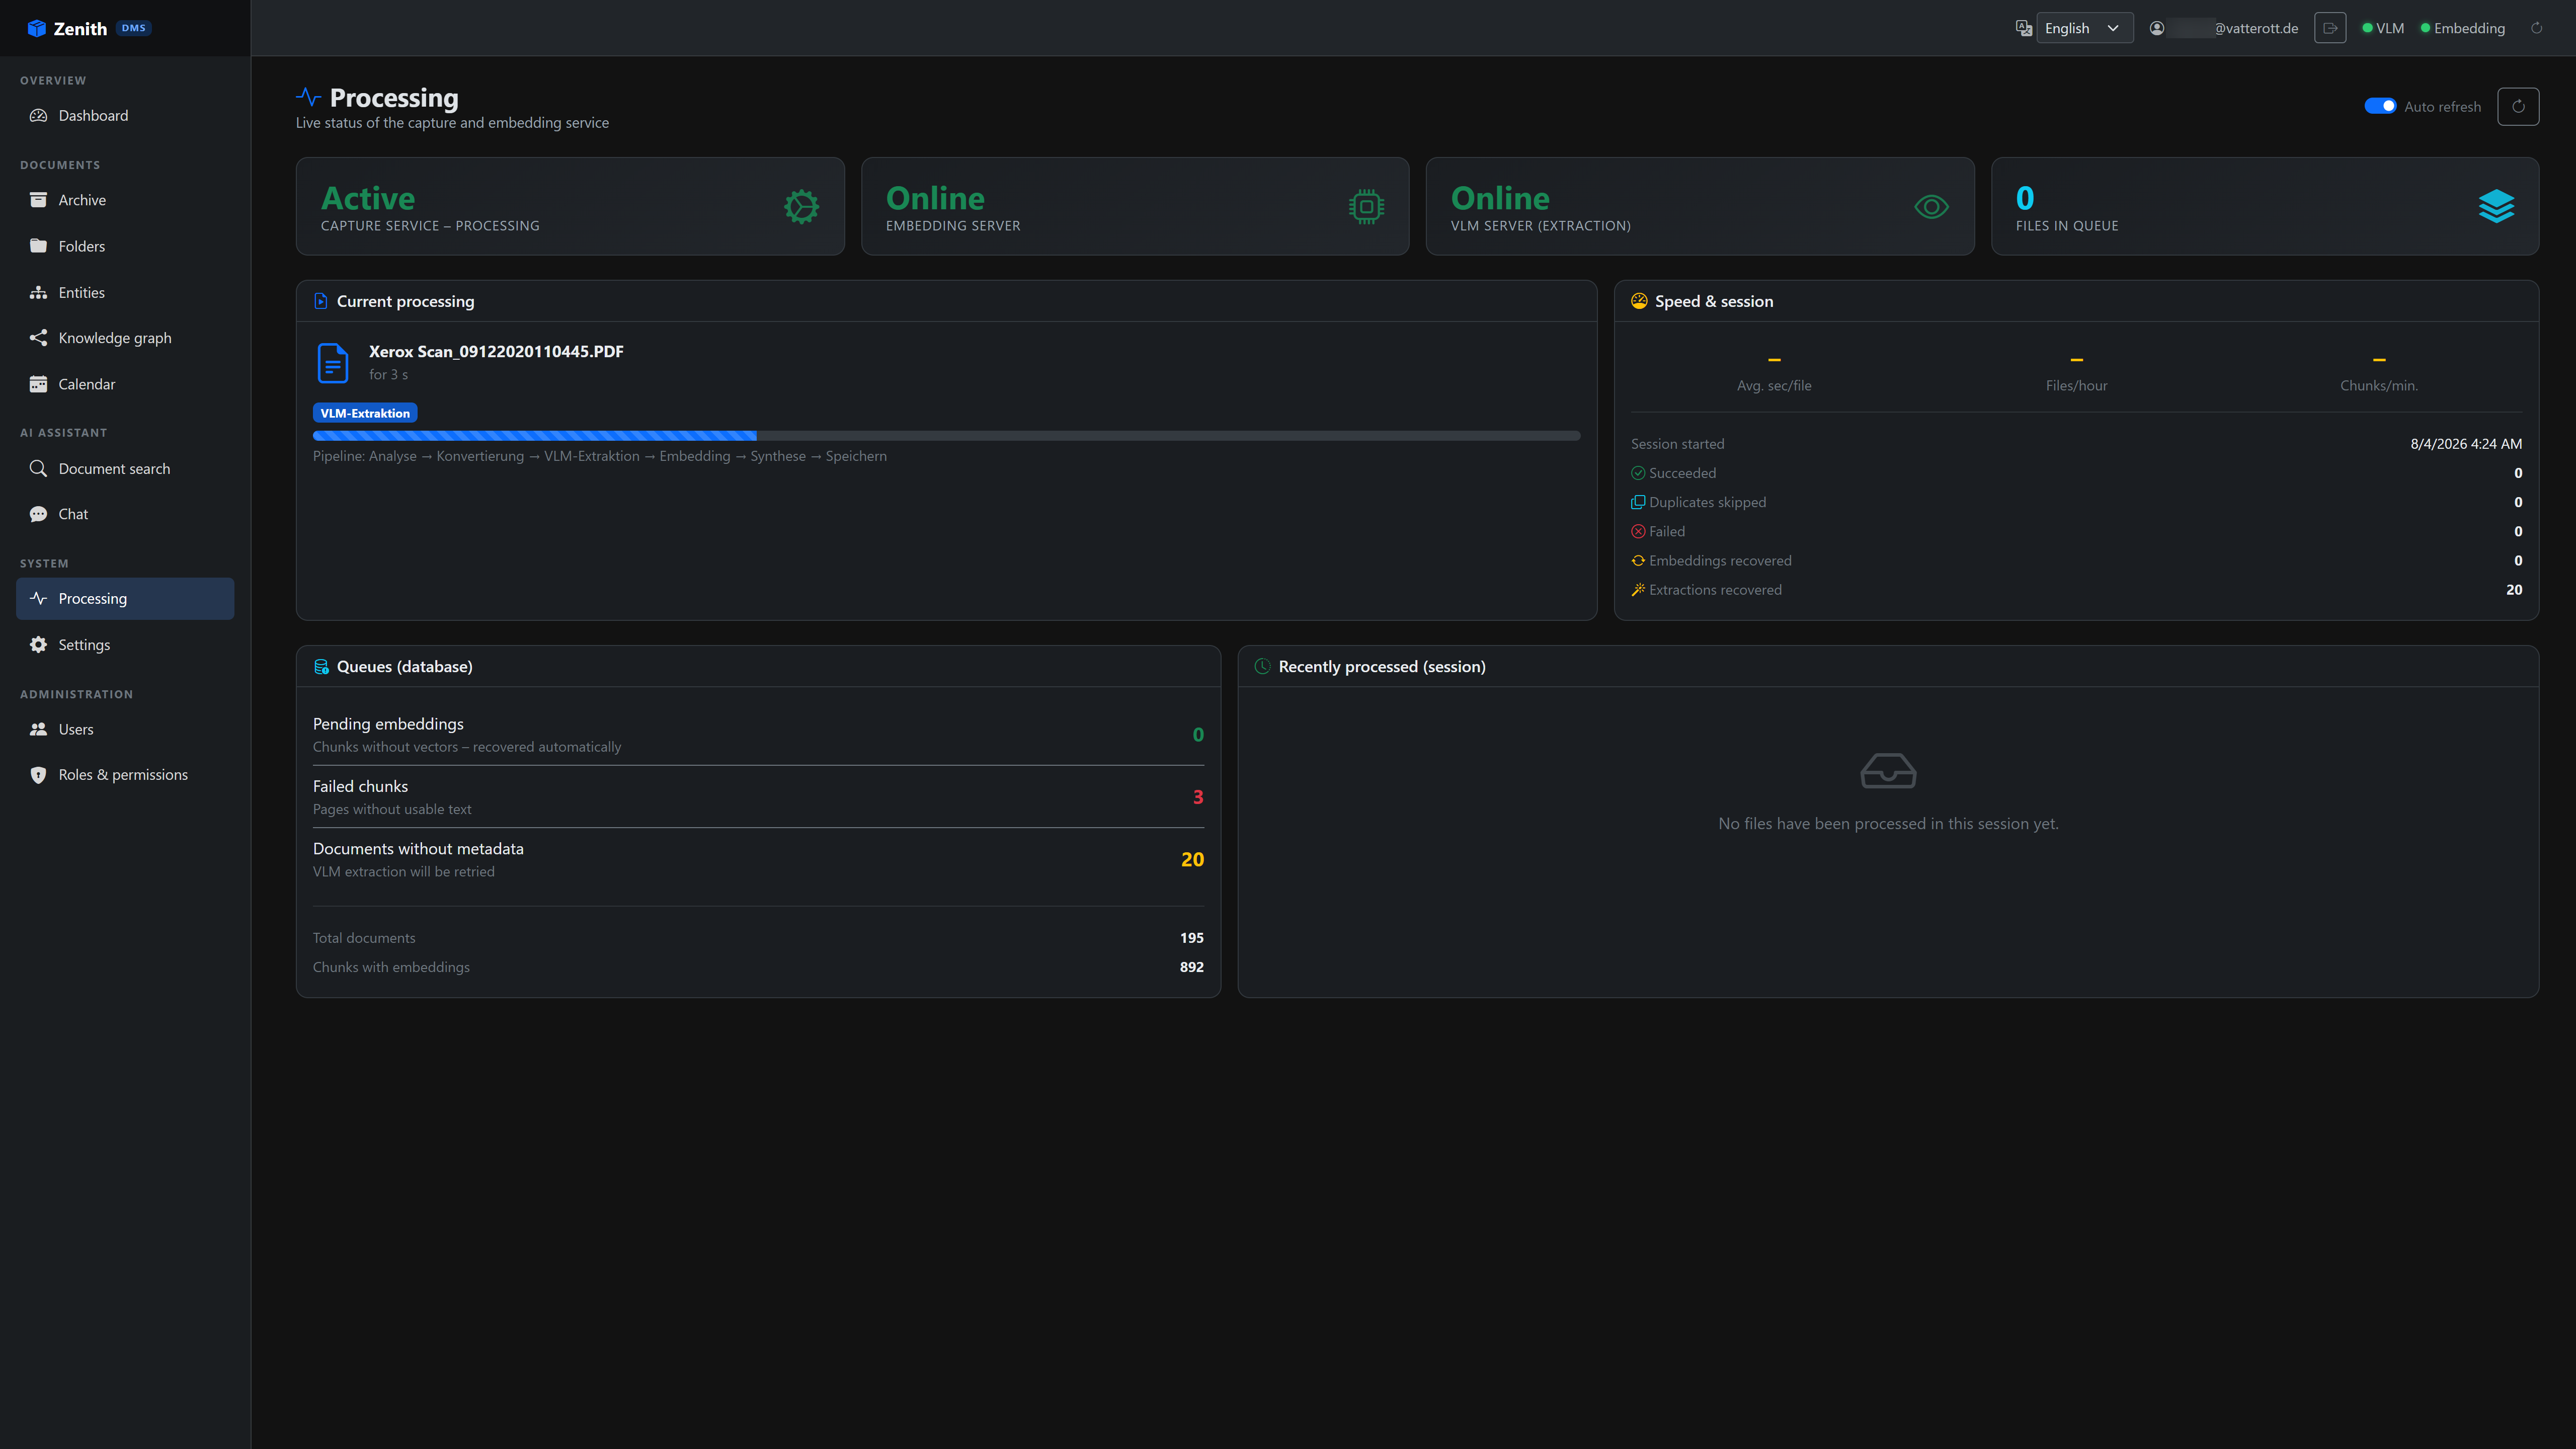Click the Extractions recovered value 20

click(x=2514, y=590)
